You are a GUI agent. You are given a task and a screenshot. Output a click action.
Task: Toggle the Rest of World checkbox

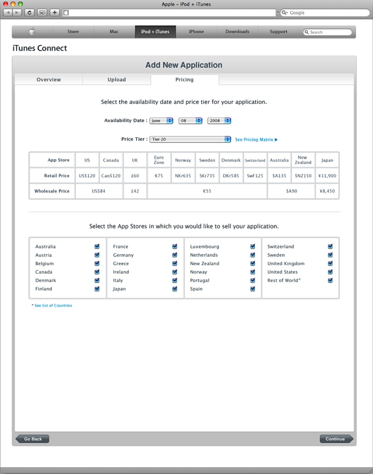pyautogui.click(x=330, y=280)
